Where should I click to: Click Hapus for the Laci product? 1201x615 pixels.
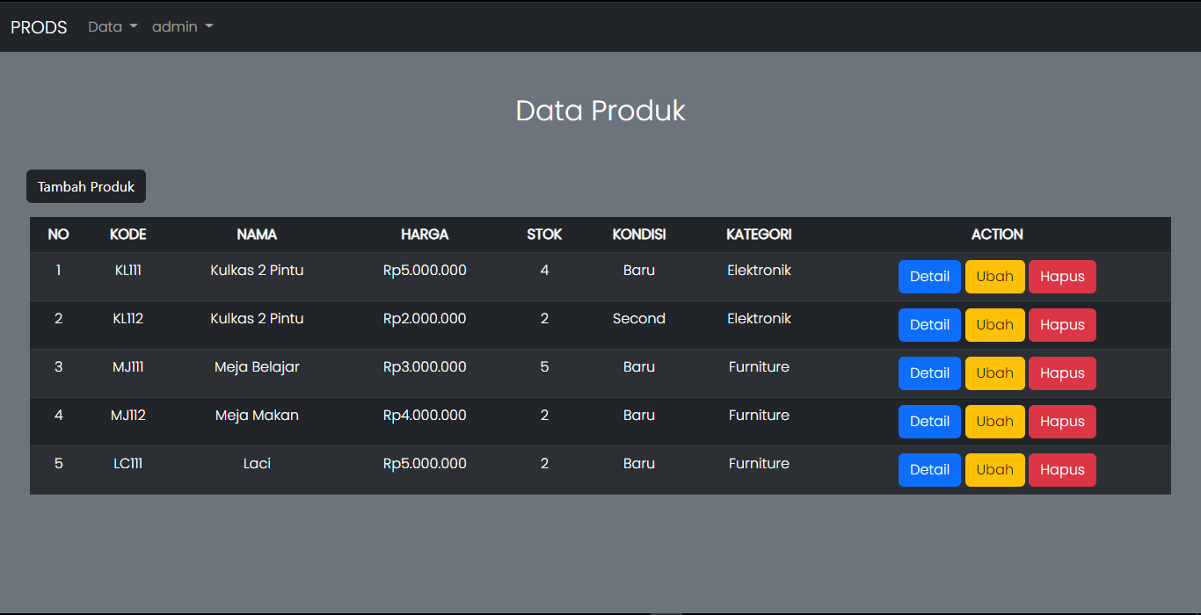(x=1062, y=469)
